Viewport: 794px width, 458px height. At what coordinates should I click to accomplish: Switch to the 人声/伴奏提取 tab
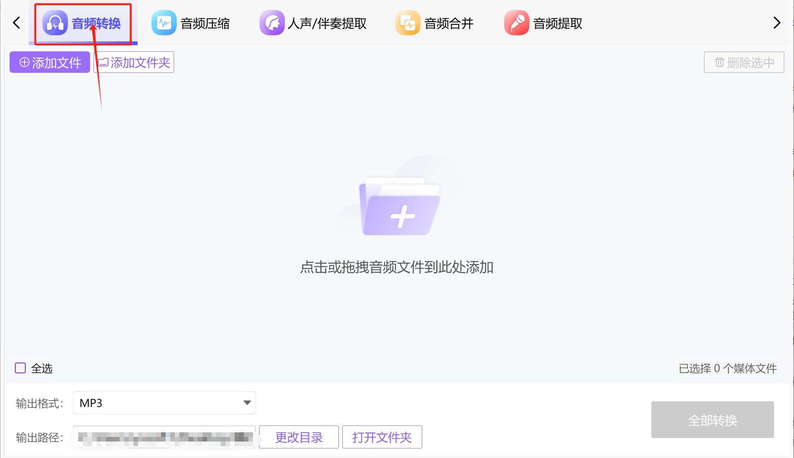pyautogui.click(x=327, y=23)
